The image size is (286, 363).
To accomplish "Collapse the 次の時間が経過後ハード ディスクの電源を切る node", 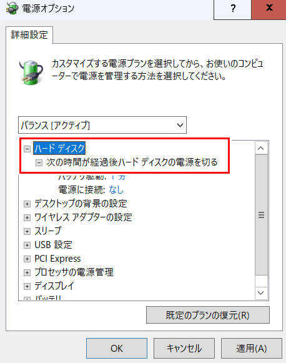I will tap(39, 162).
